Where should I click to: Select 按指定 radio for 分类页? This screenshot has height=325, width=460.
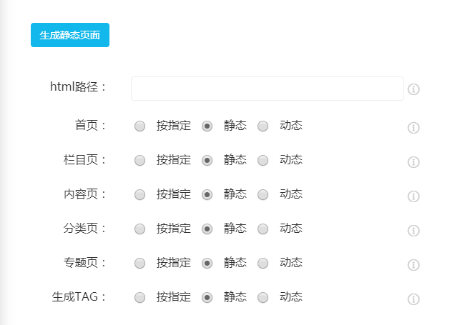[x=140, y=229]
